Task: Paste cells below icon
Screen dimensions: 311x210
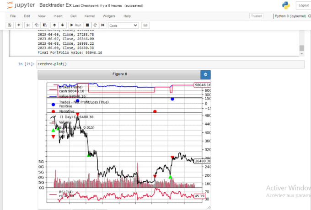Action: point(45,25)
